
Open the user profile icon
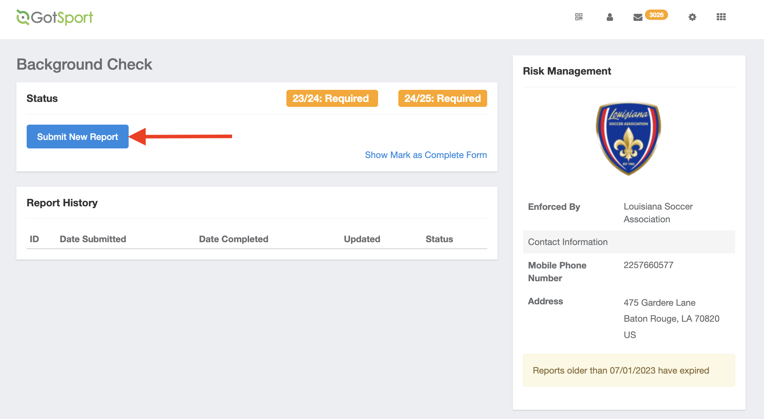point(610,17)
